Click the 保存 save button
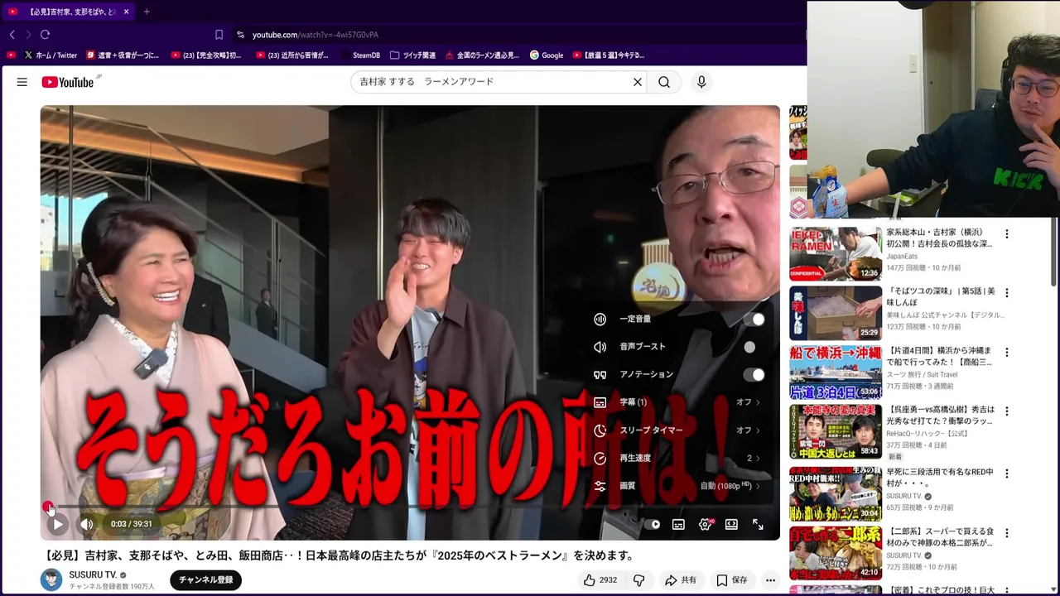This screenshot has height=596, width=1060. pyautogui.click(x=732, y=580)
